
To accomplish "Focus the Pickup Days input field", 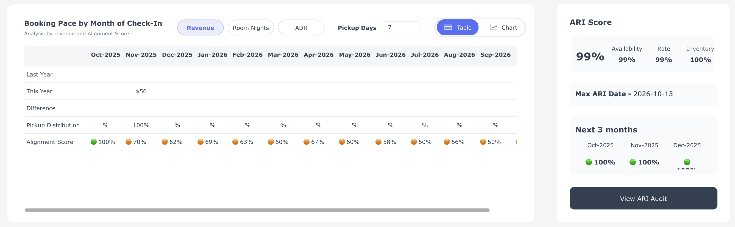I will pyautogui.click(x=402, y=27).
